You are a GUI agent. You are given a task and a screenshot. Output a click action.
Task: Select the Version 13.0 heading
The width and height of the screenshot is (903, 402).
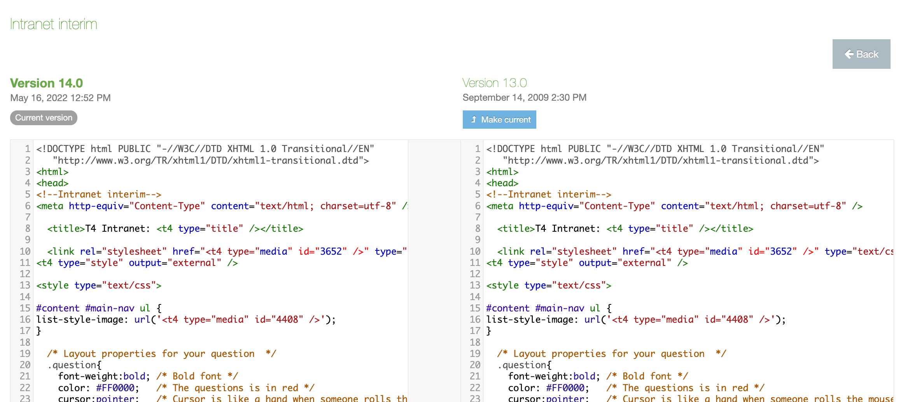494,83
